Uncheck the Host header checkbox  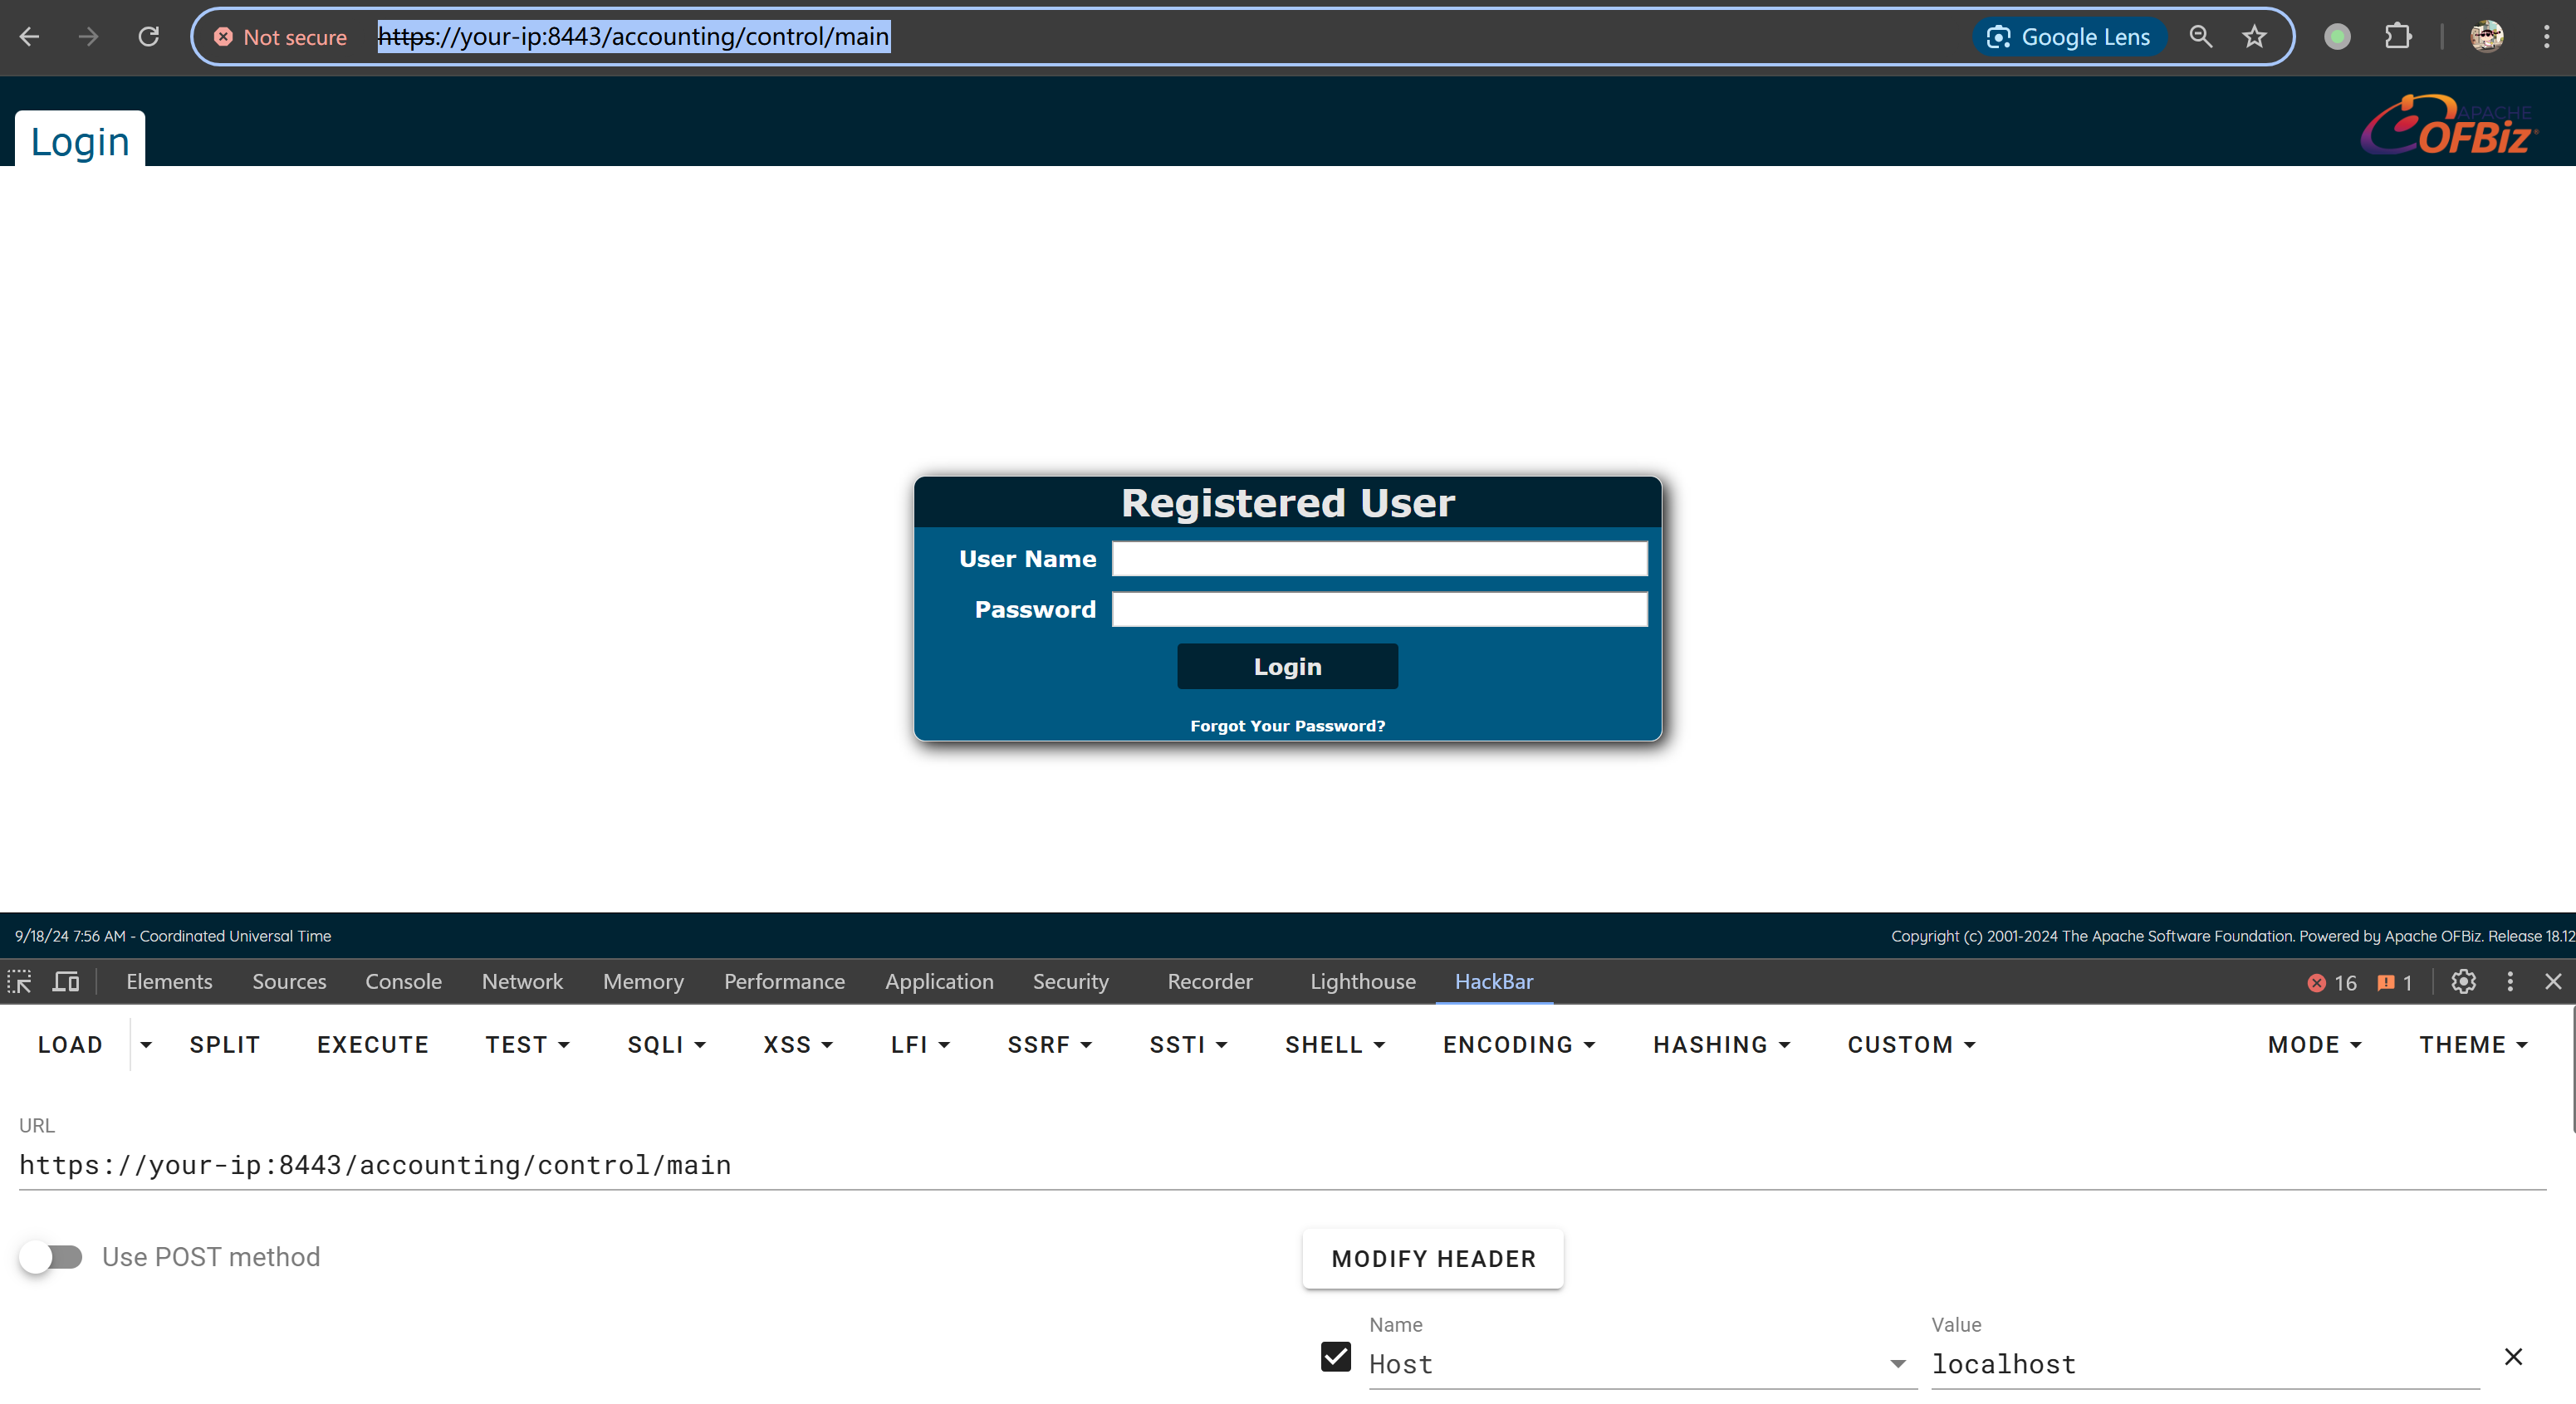[x=1335, y=1356]
